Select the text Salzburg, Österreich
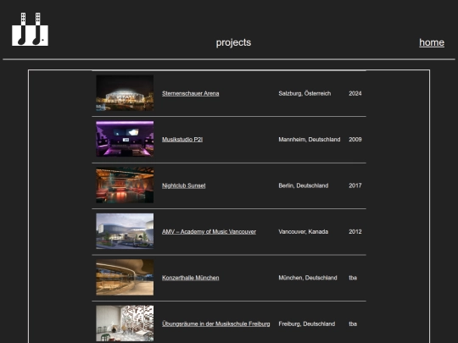Screen dimensions: 458x343 point(304,93)
